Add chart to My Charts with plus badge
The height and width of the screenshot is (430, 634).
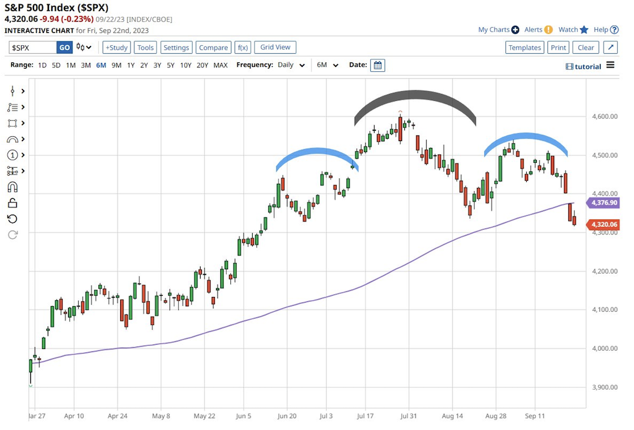[x=516, y=30]
